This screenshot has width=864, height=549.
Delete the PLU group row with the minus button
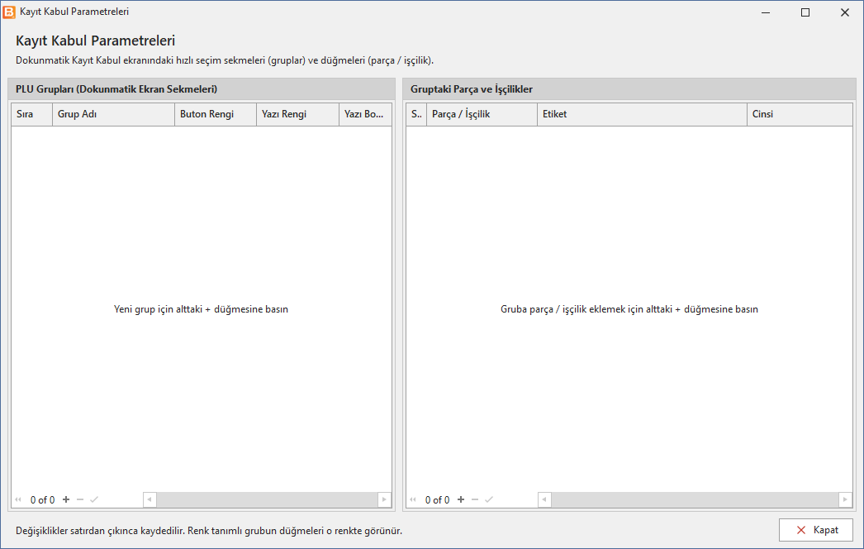tap(80, 500)
